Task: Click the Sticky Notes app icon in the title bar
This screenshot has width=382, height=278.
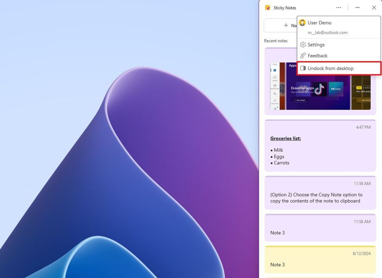Action: [x=267, y=7]
